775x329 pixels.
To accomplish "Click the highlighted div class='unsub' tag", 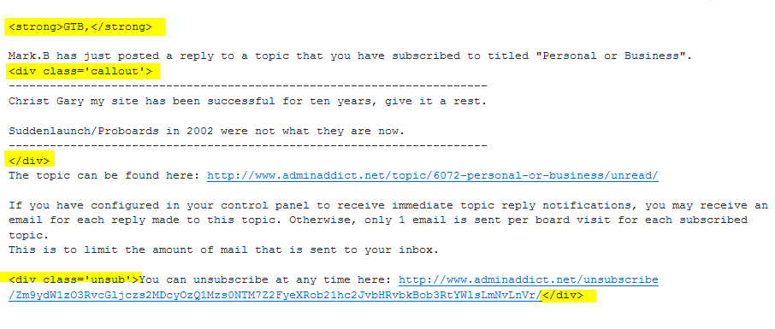I will point(74,280).
